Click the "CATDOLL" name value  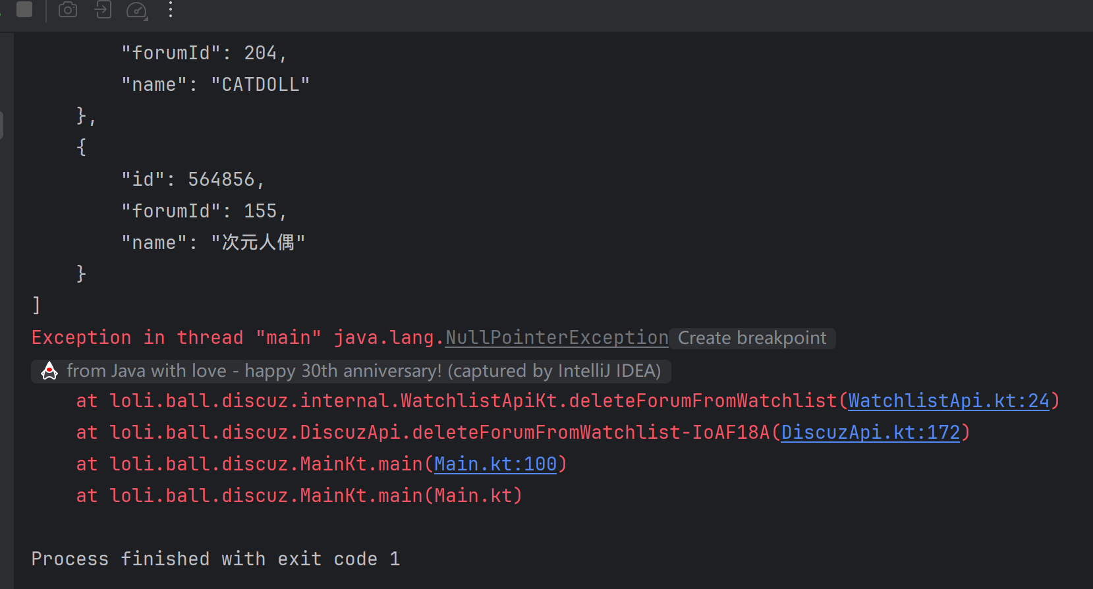click(260, 84)
